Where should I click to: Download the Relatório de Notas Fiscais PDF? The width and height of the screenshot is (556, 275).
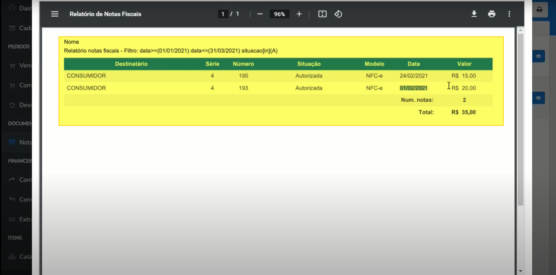474,14
